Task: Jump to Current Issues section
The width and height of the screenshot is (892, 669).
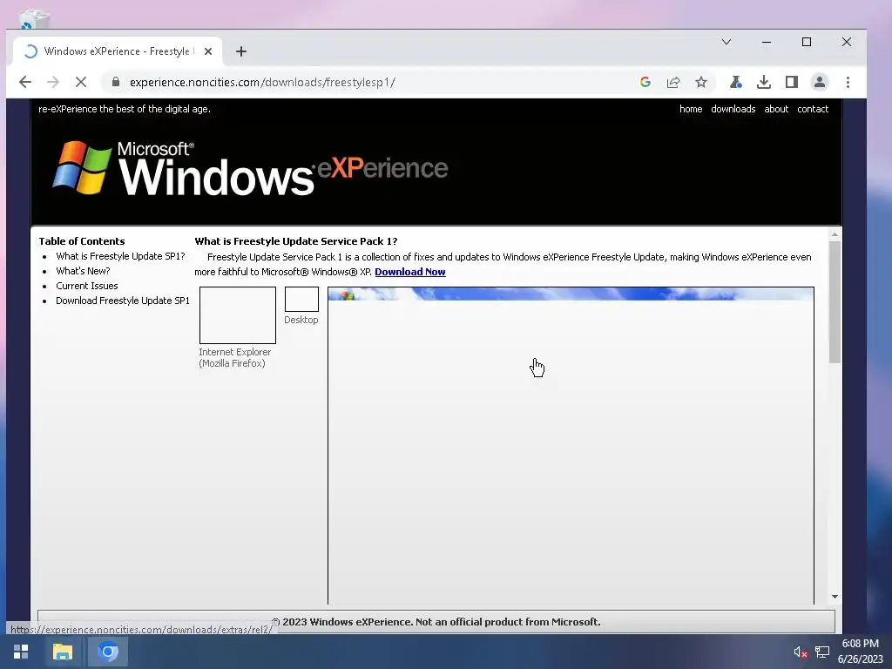Action: [x=86, y=286]
